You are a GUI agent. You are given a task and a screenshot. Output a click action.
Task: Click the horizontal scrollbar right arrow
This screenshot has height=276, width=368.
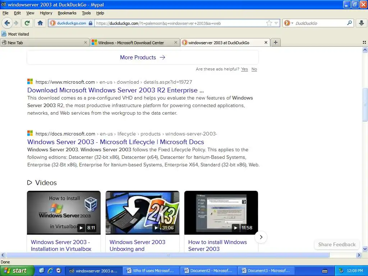[x=359, y=255]
